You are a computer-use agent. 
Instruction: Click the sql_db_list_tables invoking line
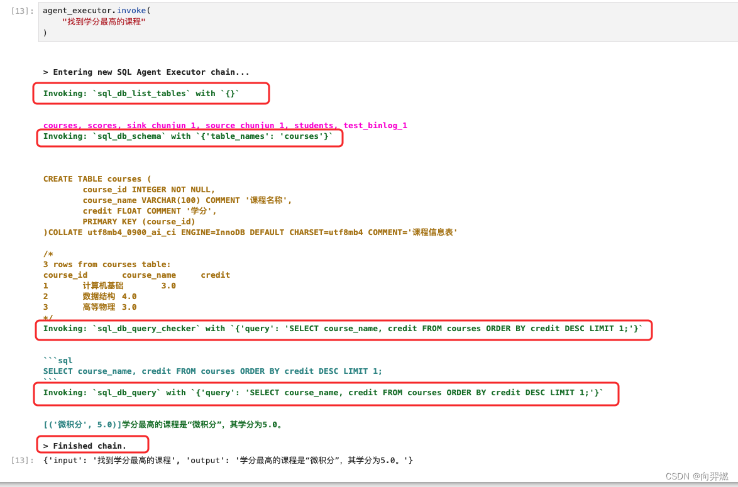141,93
